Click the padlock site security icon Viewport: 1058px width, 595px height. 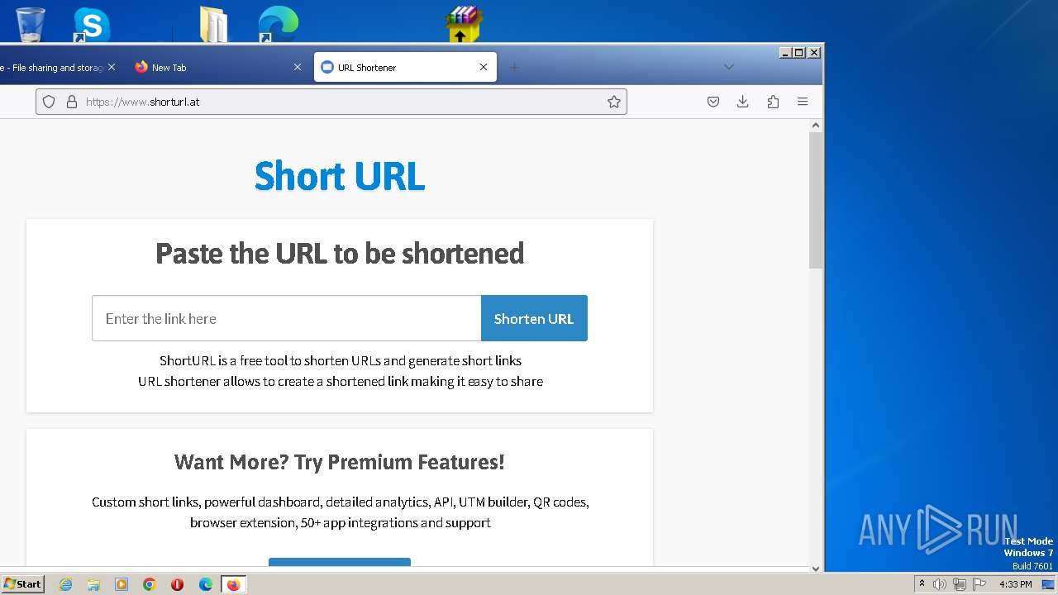(x=72, y=102)
